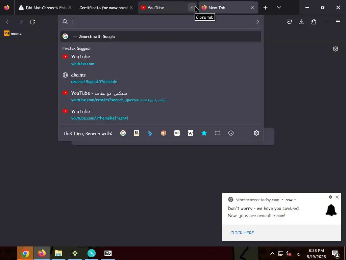Open the Extensions panel
The width and height of the screenshot is (346, 260).
(x=314, y=22)
